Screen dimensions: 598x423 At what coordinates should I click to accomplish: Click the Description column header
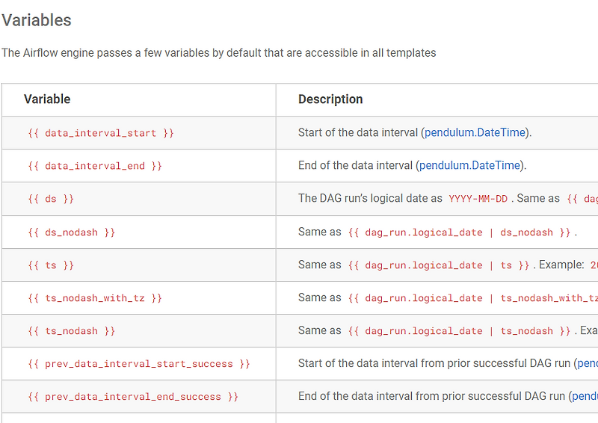click(x=330, y=99)
